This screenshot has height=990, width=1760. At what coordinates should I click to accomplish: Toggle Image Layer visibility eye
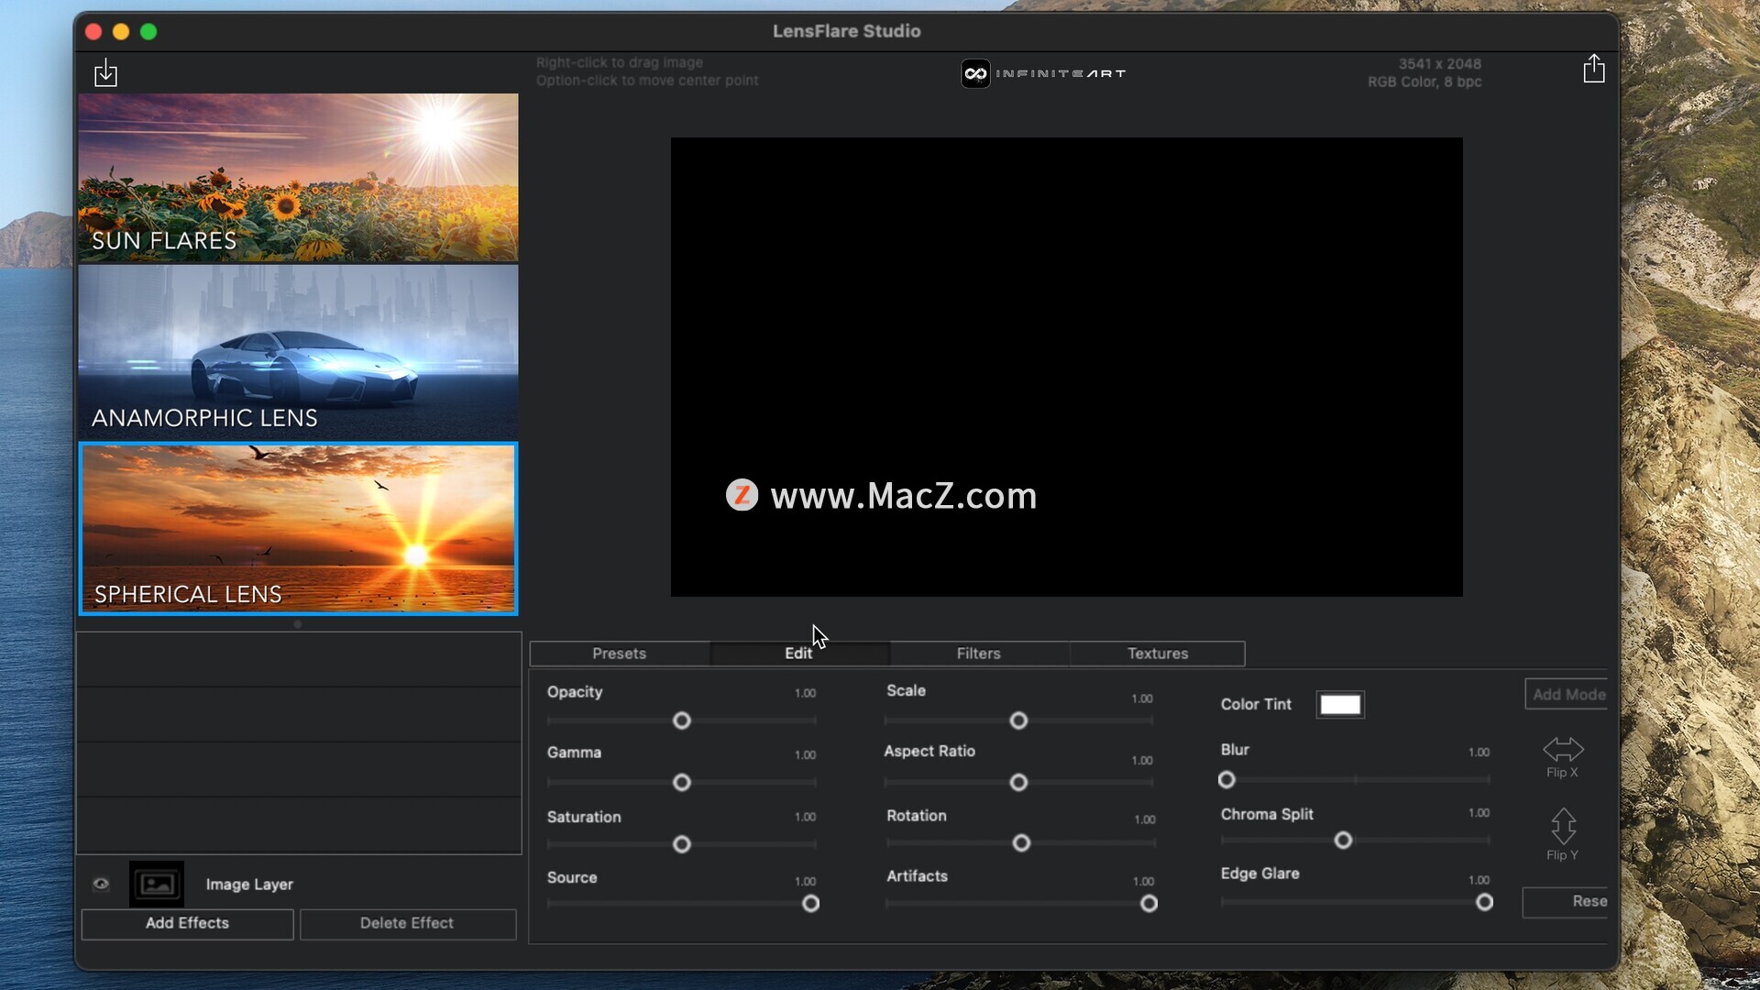[x=101, y=885]
